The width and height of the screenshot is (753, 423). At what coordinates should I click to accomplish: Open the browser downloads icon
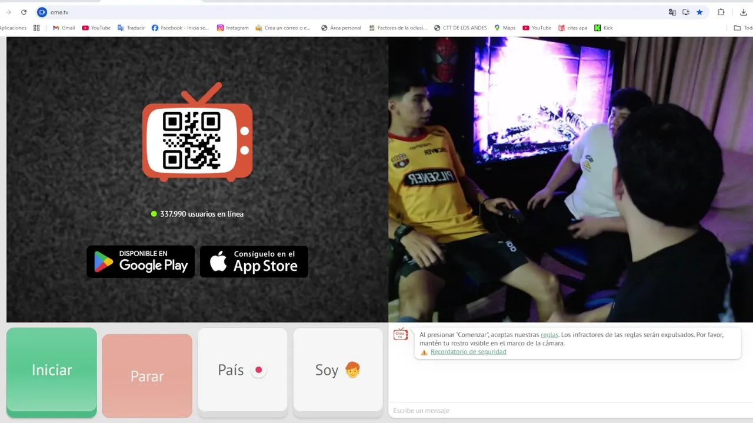[x=744, y=12]
